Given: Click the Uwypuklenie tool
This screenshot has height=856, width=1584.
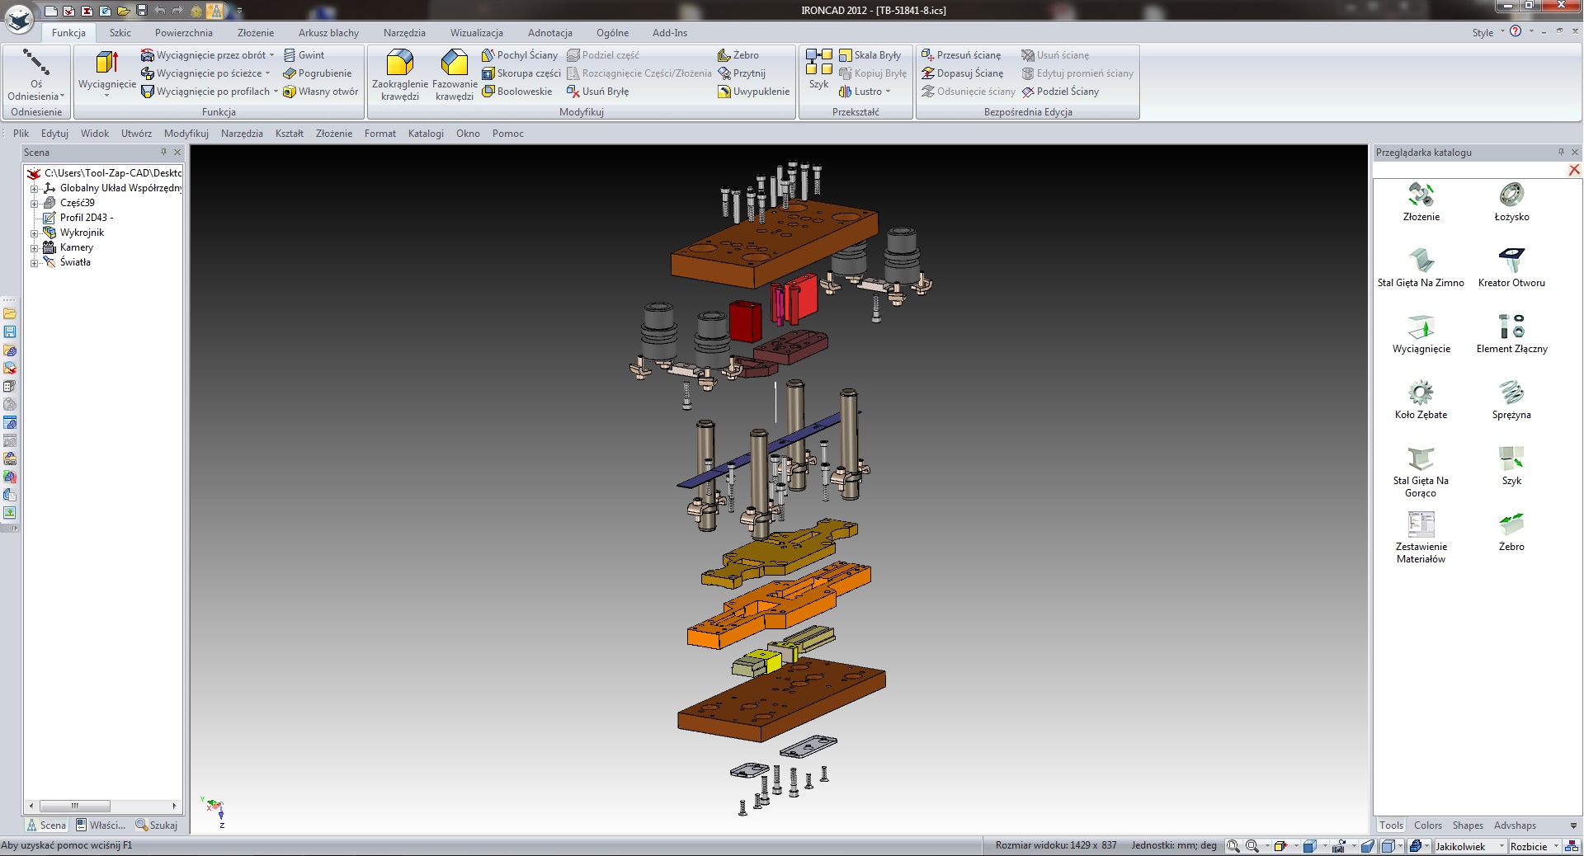Looking at the screenshot, I should [754, 92].
